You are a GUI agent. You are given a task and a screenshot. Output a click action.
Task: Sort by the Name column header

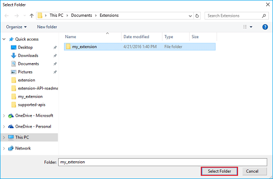coord(70,37)
